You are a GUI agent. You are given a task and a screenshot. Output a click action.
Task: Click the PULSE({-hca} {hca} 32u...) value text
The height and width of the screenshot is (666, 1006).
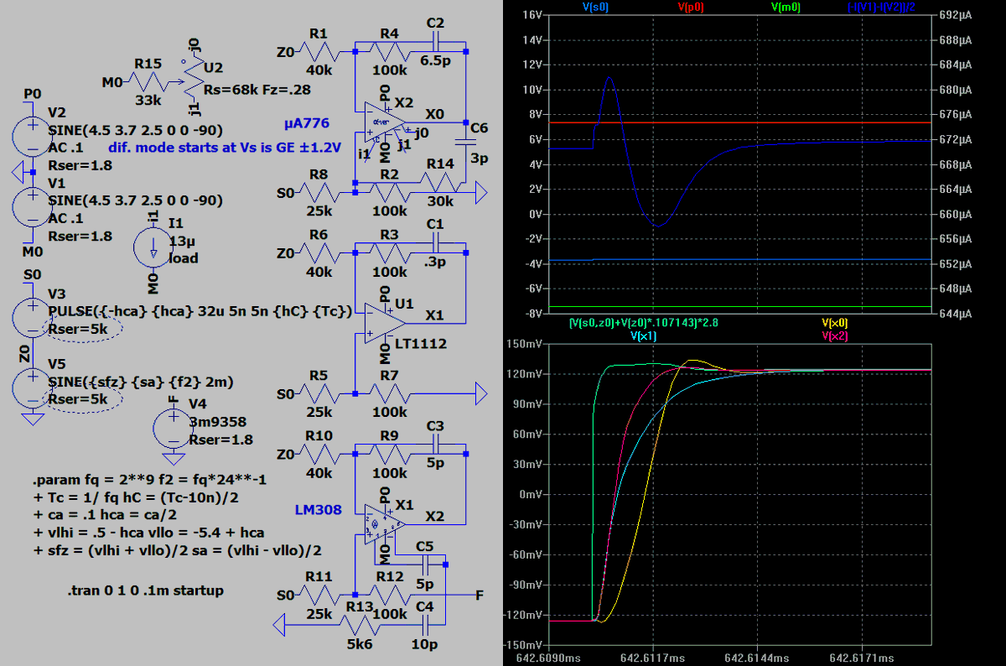coord(200,310)
